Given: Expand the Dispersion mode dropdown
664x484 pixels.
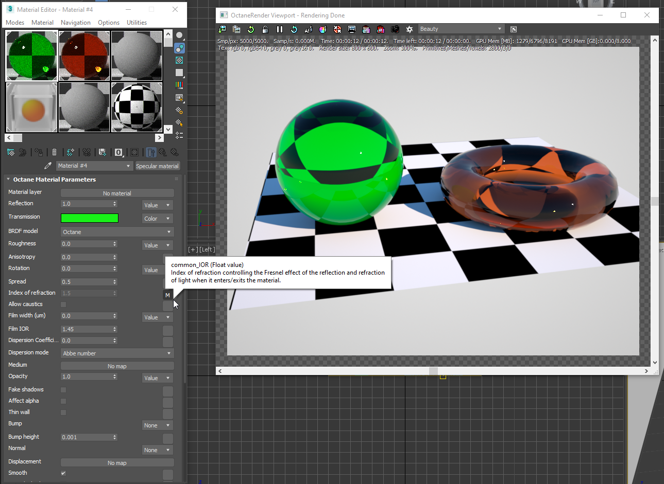Looking at the screenshot, I should [117, 353].
